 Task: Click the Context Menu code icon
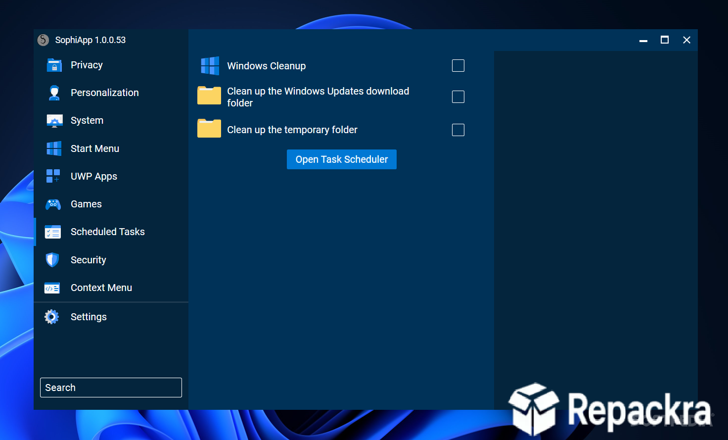click(x=52, y=288)
